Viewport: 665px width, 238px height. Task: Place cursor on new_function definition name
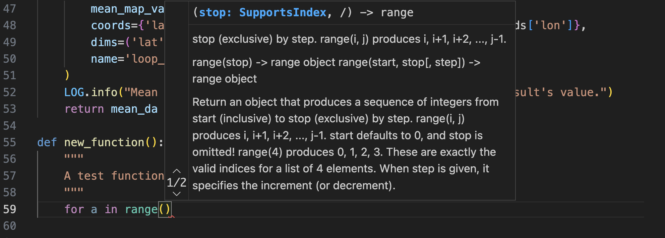point(104,142)
